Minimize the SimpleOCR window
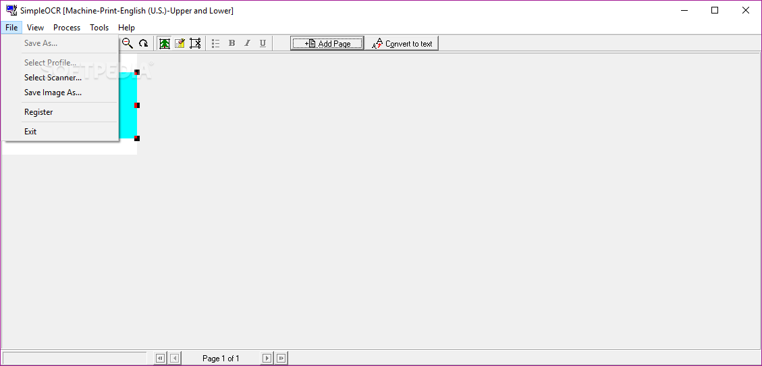 pyautogui.click(x=684, y=10)
